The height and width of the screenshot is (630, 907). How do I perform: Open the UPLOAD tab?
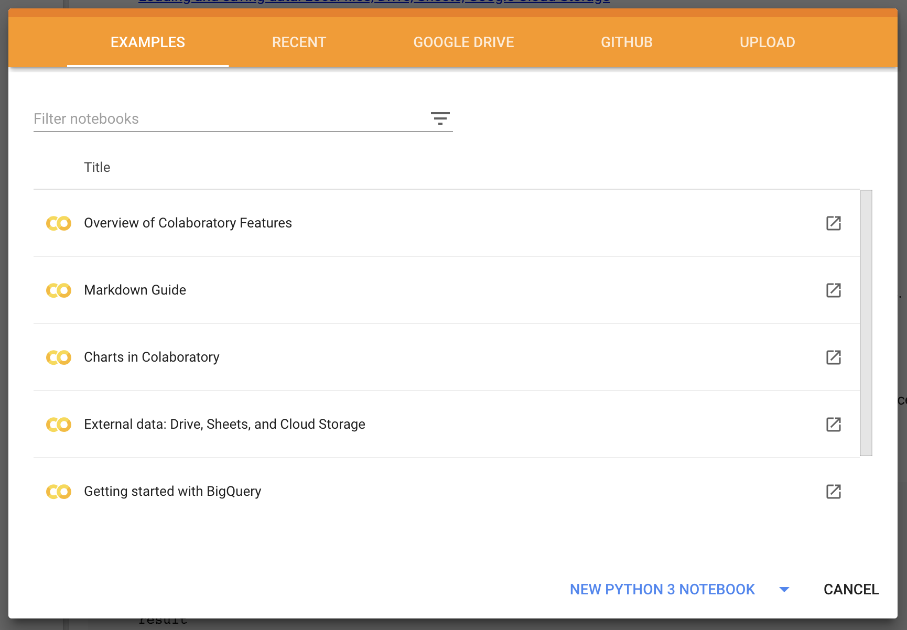(x=767, y=42)
